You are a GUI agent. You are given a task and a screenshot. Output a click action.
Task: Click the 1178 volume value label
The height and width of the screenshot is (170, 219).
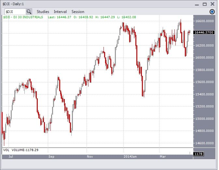(198, 154)
